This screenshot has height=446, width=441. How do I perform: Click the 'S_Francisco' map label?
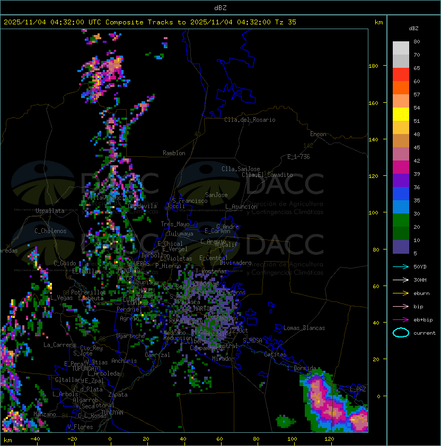pos(190,201)
